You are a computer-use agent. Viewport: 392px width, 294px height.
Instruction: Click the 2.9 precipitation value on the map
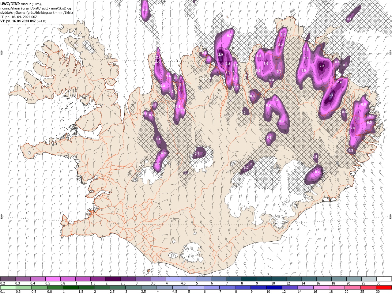[x=221, y=55]
